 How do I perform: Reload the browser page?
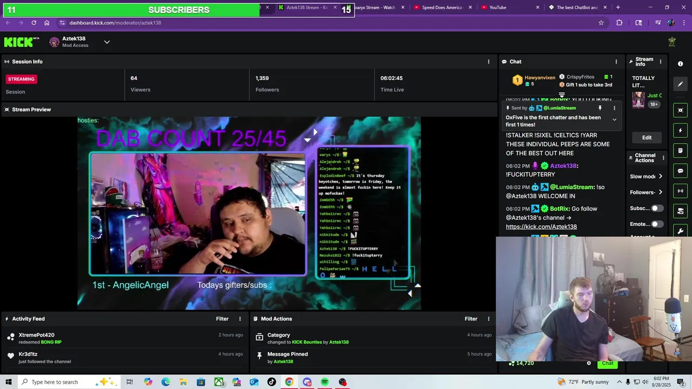click(34, 23)
